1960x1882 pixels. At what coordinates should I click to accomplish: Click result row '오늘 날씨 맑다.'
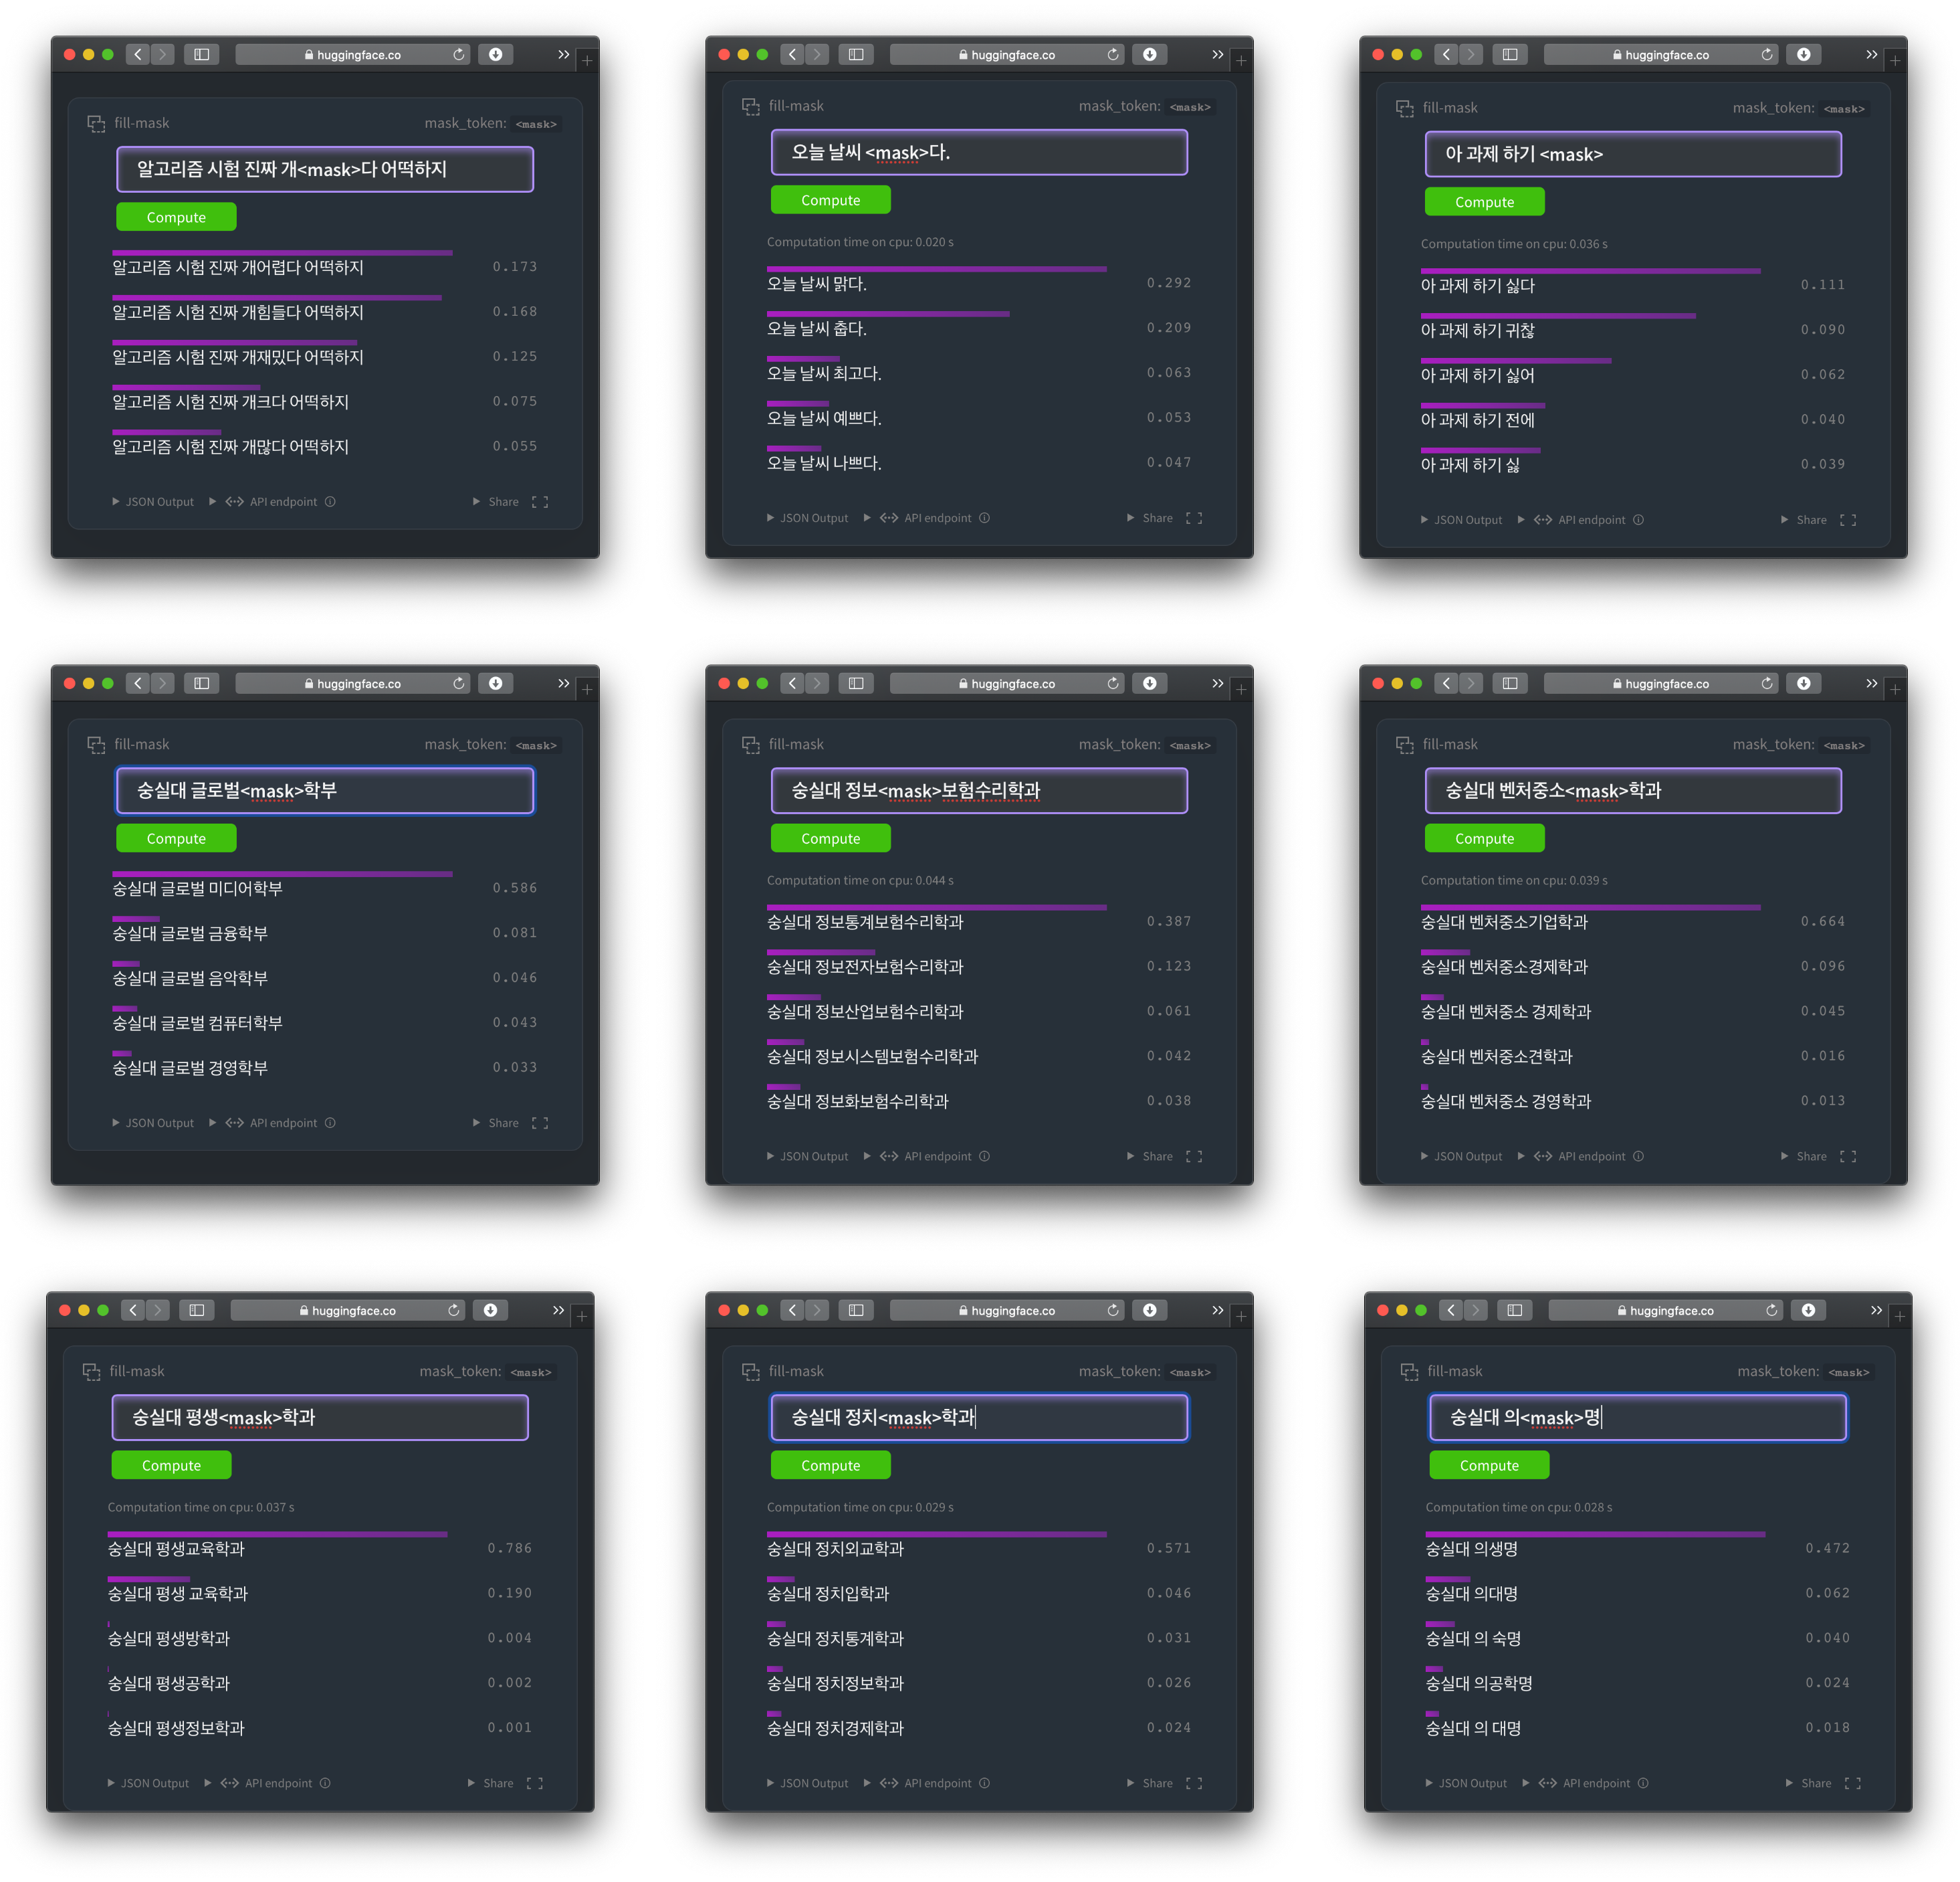tap(817, 283)
